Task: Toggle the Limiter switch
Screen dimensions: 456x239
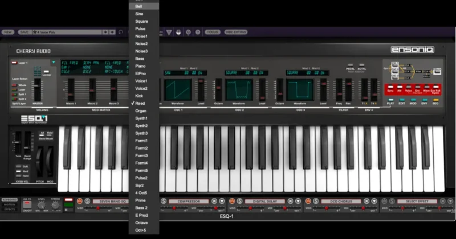Action: pos(46,72)
